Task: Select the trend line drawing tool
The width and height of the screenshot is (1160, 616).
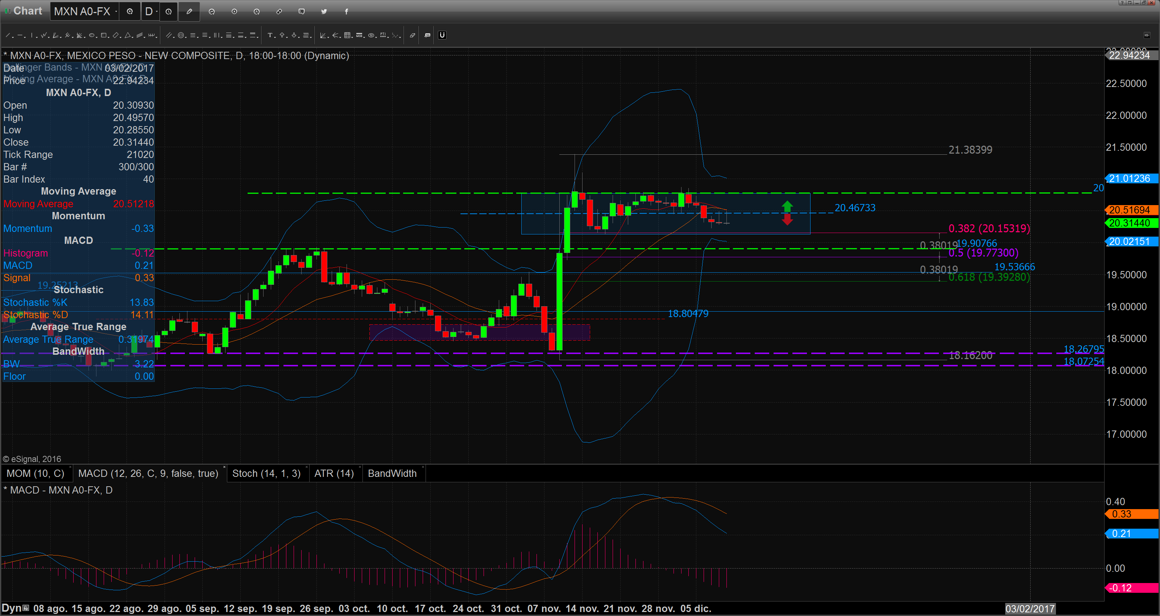Action: (x=8, y=35)
